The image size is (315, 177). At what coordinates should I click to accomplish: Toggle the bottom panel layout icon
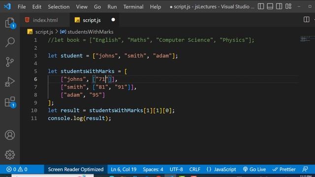[270, 6]
